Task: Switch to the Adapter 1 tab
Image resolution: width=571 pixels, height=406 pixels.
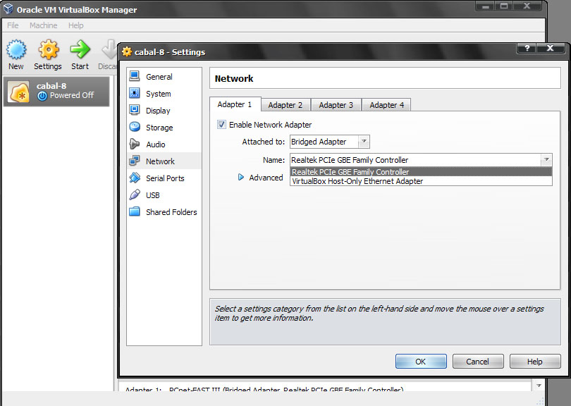Action: click(x=235, y=104)
